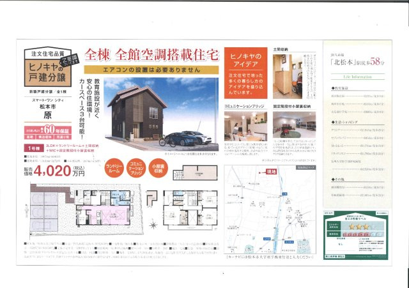The width and height of the screenshot is (409, 288).
Task: Select the location text 松本市 原
Action: (x=48, y=112)
